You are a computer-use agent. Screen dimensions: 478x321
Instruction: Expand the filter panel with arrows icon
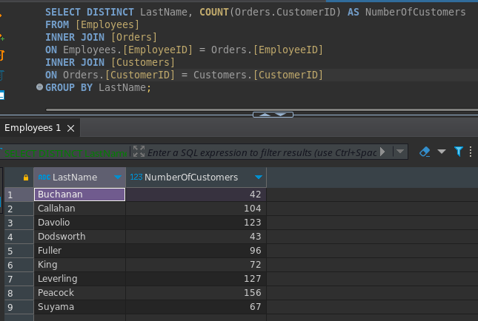[x=139, y=151]
